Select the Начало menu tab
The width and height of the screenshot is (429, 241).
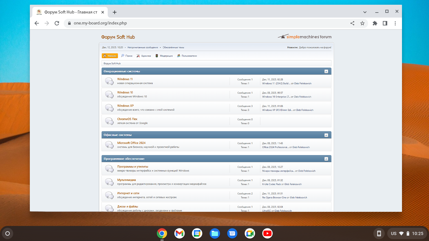click(110, 56)
